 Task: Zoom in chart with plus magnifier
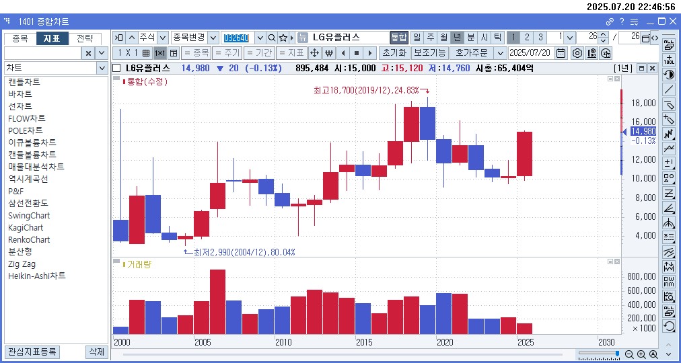[x=641, y=354]
